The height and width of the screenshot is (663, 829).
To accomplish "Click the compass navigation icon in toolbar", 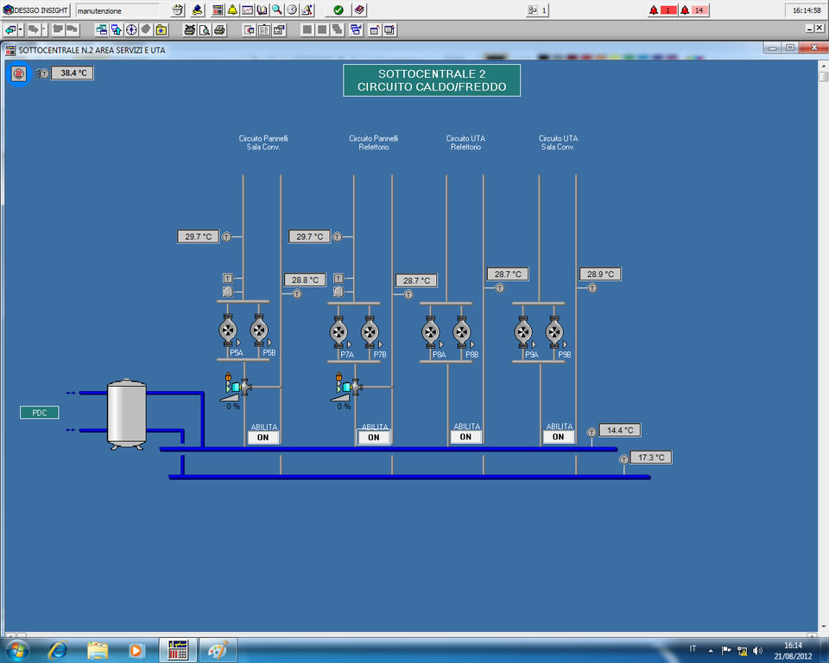I will pyautogui.click(x=131, y=30).
